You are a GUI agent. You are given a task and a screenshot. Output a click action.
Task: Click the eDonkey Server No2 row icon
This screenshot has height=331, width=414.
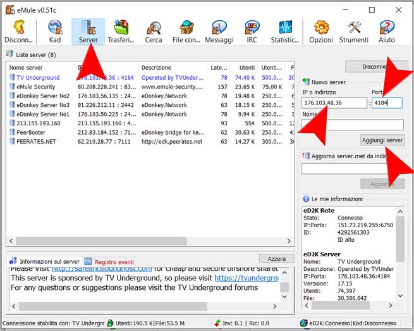pyautogui.click(x=12, y=96)
